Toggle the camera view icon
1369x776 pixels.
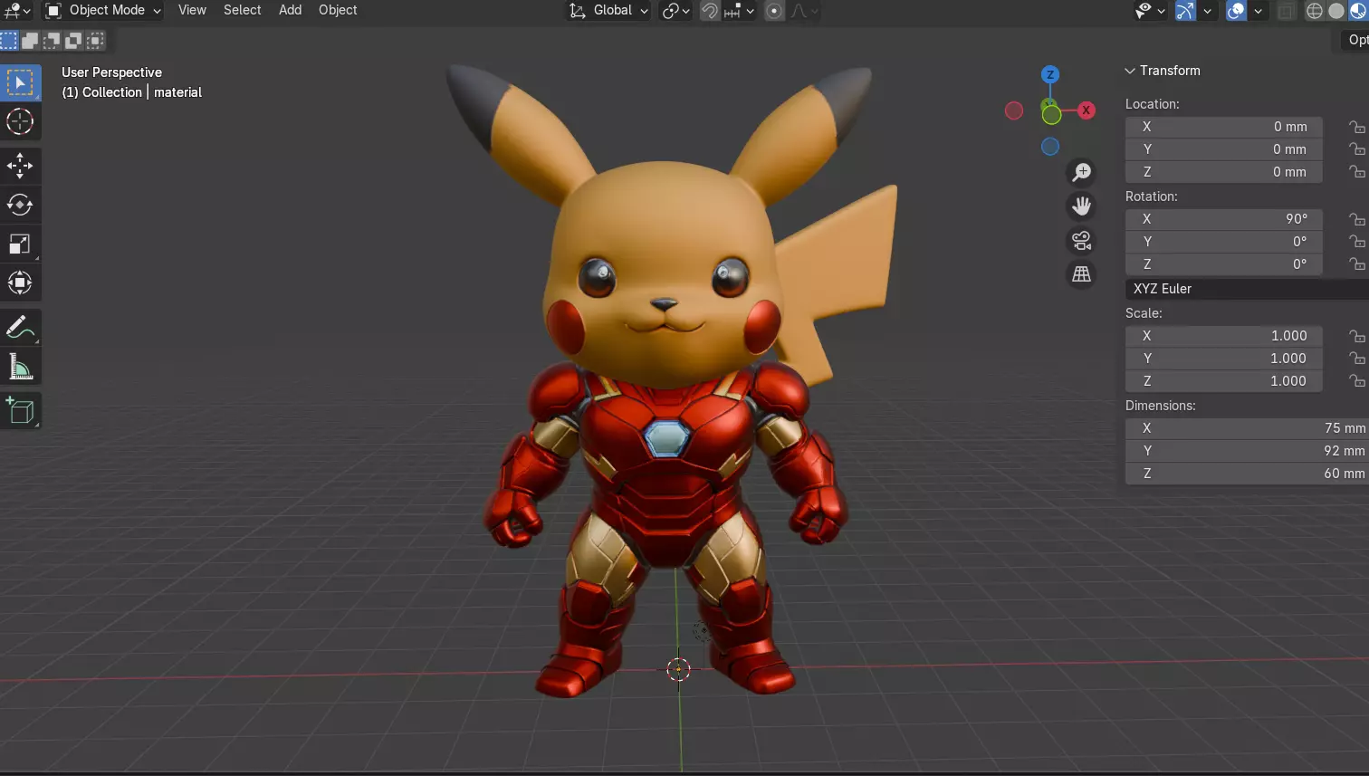1081,241
